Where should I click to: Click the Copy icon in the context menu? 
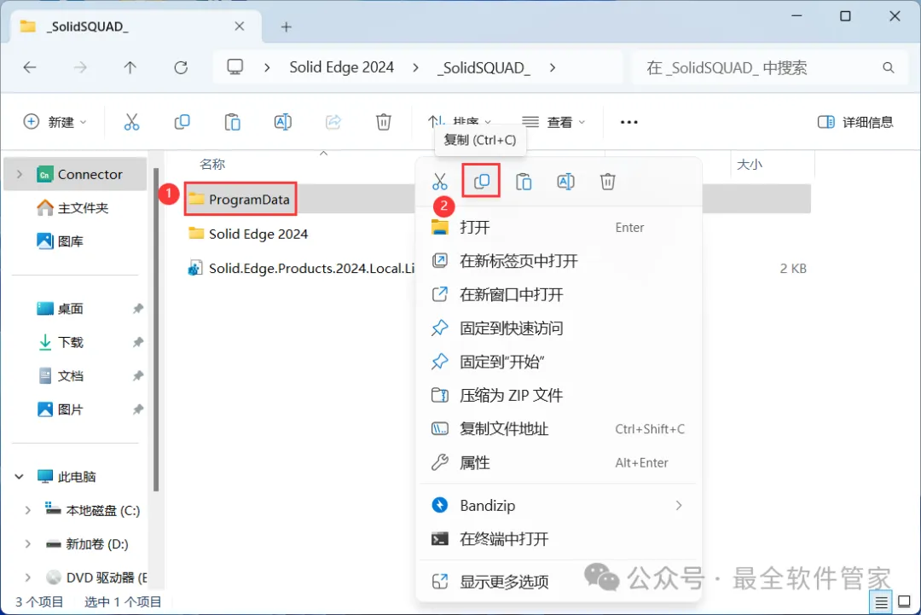[x=482, y=181]
